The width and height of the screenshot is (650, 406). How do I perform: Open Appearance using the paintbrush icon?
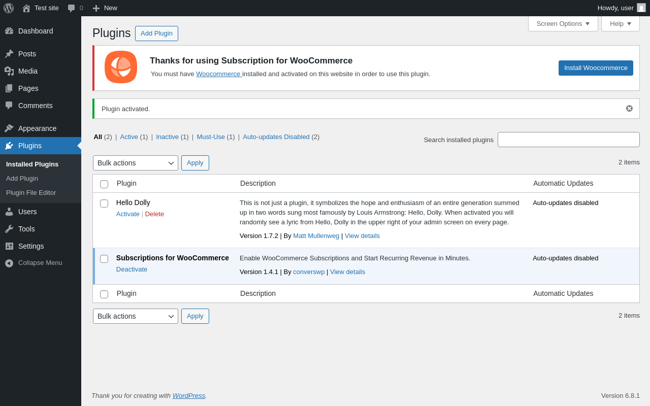tap(9, 128)
